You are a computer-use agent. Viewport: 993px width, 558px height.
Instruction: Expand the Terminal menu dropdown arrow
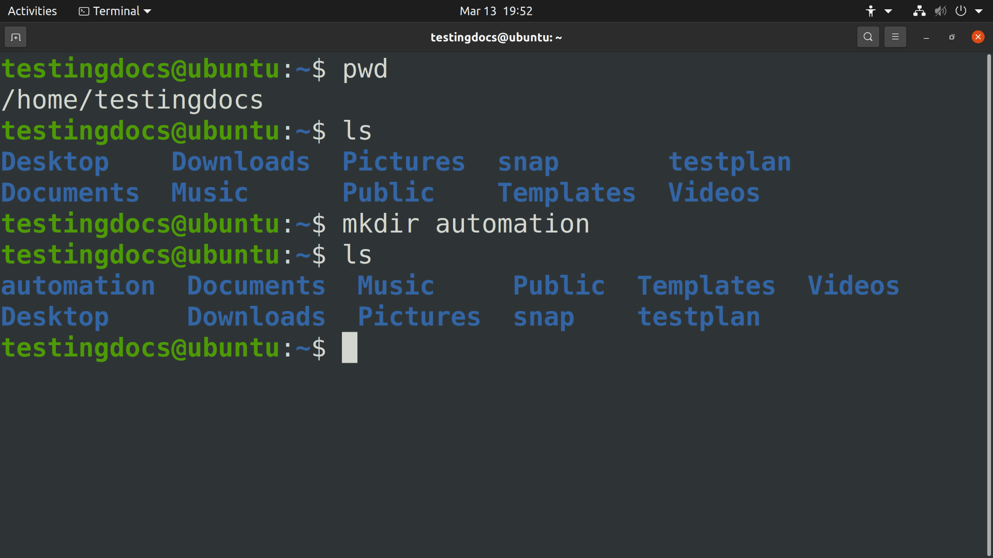point(148,11)
